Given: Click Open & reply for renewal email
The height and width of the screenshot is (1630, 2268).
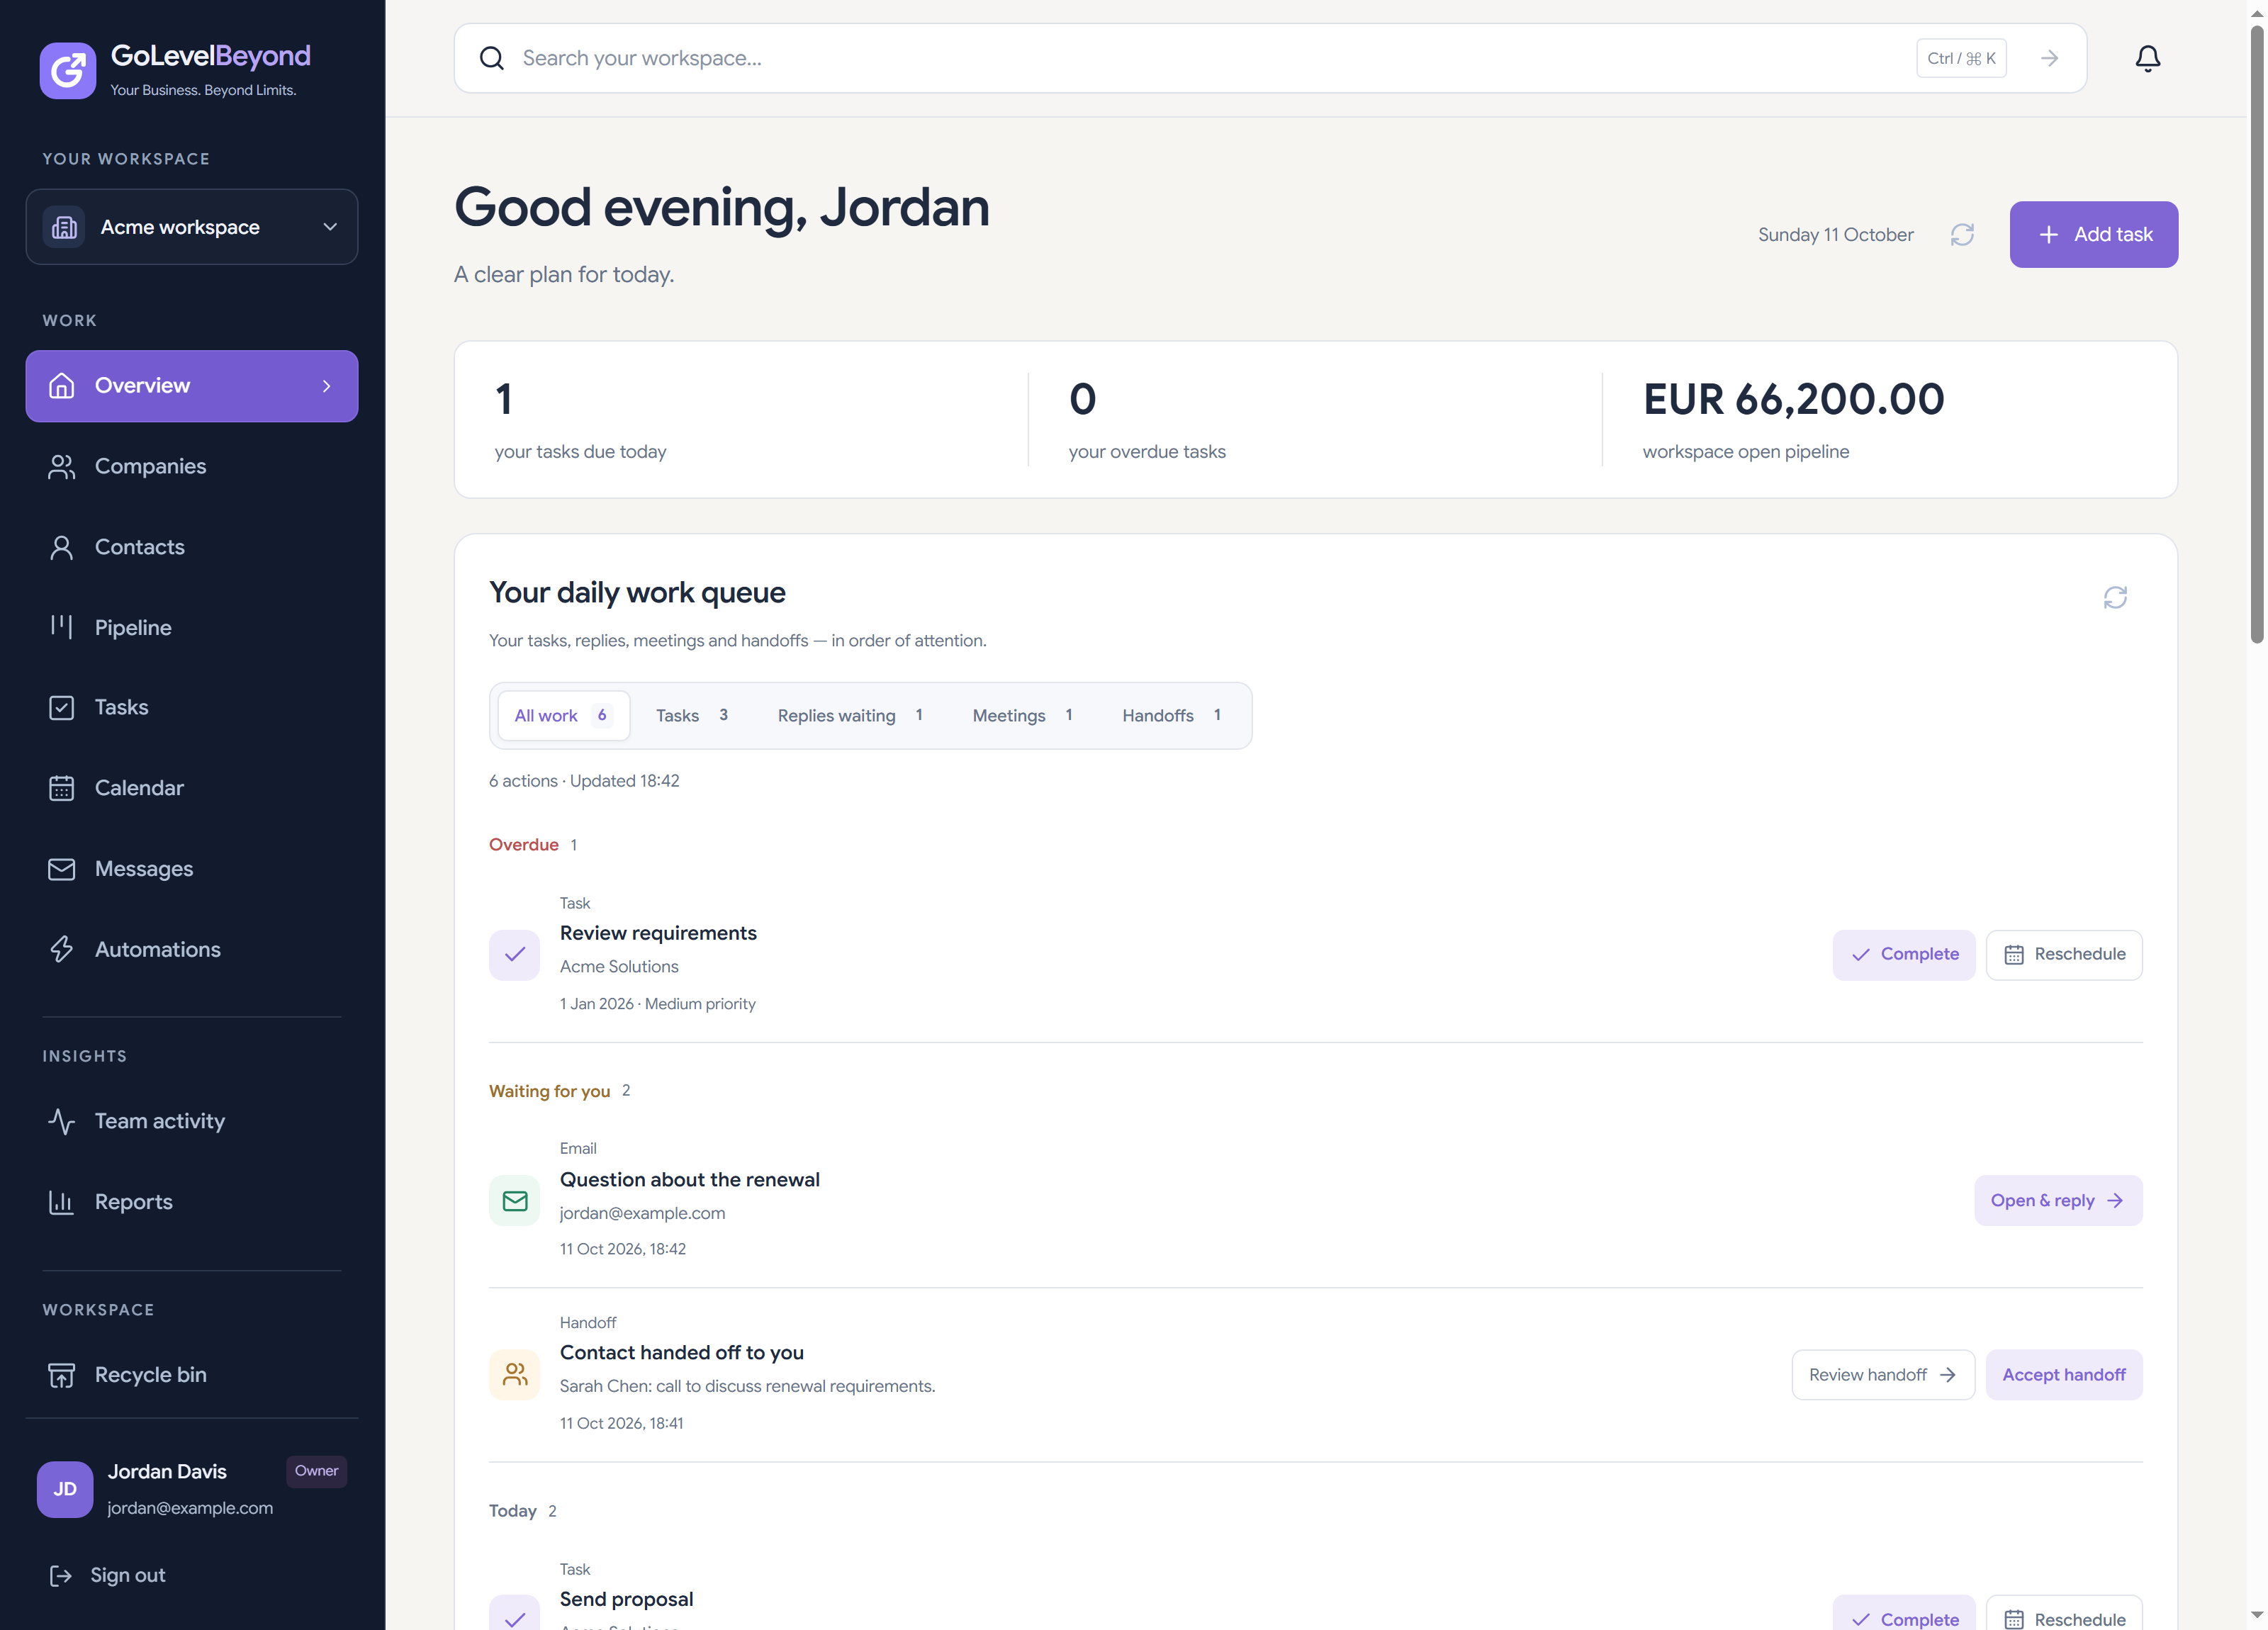Looking at the screenshot, I should coord(2057,1200).
